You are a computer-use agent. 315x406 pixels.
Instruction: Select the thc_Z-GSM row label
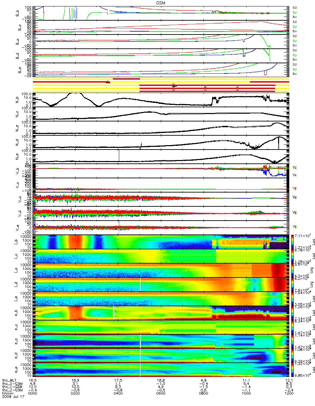pyautogui.click(x=13, y=390)
